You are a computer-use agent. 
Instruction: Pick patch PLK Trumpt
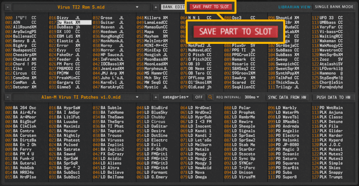[327, 177]
